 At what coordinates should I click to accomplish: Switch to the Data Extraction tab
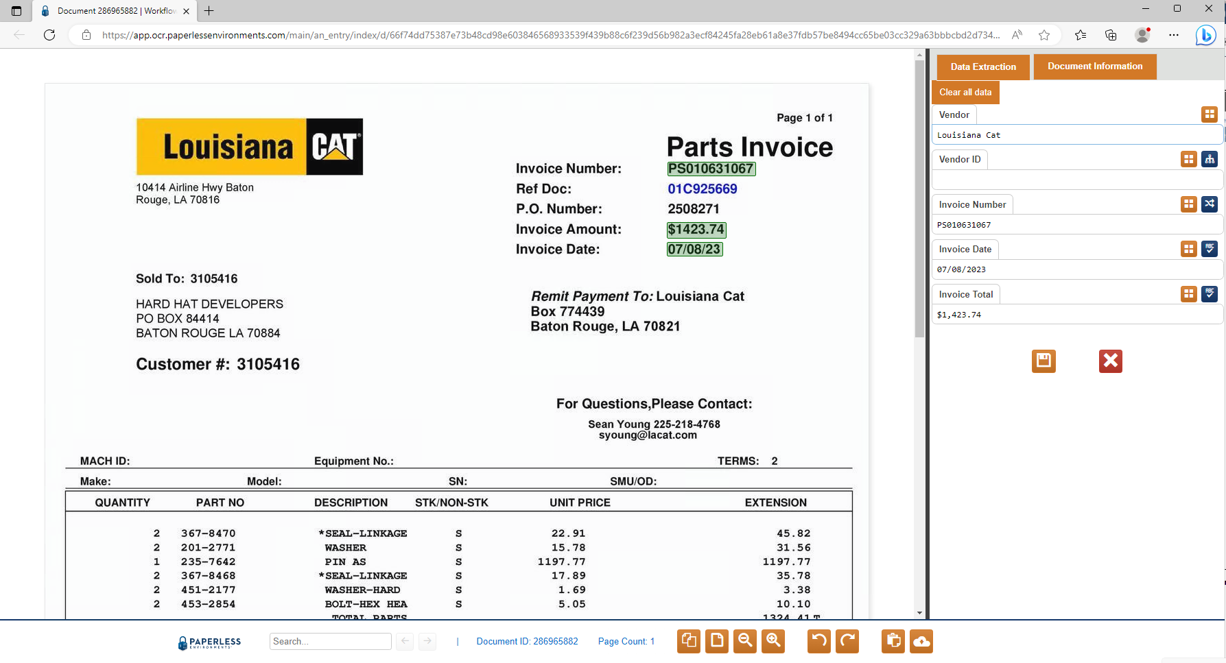tap(983, 67)
